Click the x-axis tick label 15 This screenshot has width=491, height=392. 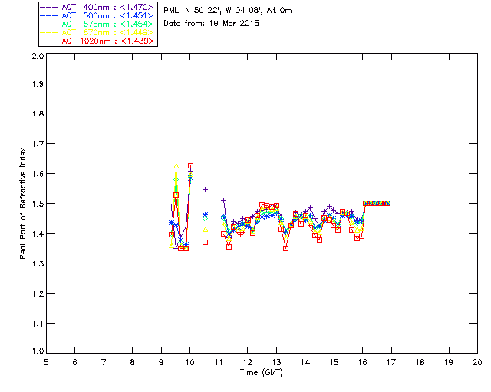tap(334, 362)
